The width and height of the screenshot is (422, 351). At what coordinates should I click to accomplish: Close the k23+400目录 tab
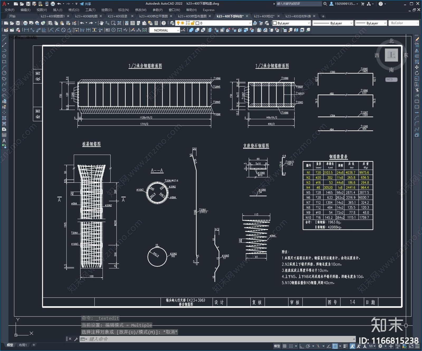132,16
